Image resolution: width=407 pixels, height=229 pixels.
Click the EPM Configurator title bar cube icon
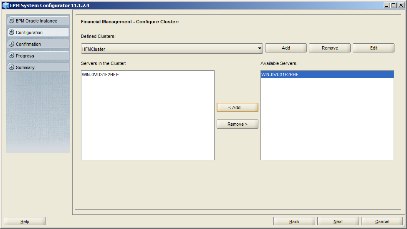pyautogui.click(x=6, y=5)
